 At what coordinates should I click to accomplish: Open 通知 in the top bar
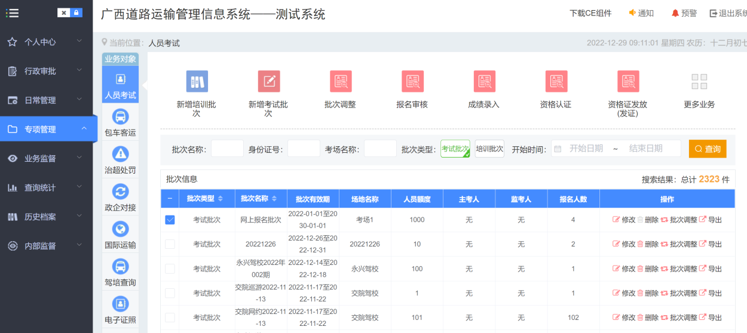pyautogui.click(x=641, y=13)
